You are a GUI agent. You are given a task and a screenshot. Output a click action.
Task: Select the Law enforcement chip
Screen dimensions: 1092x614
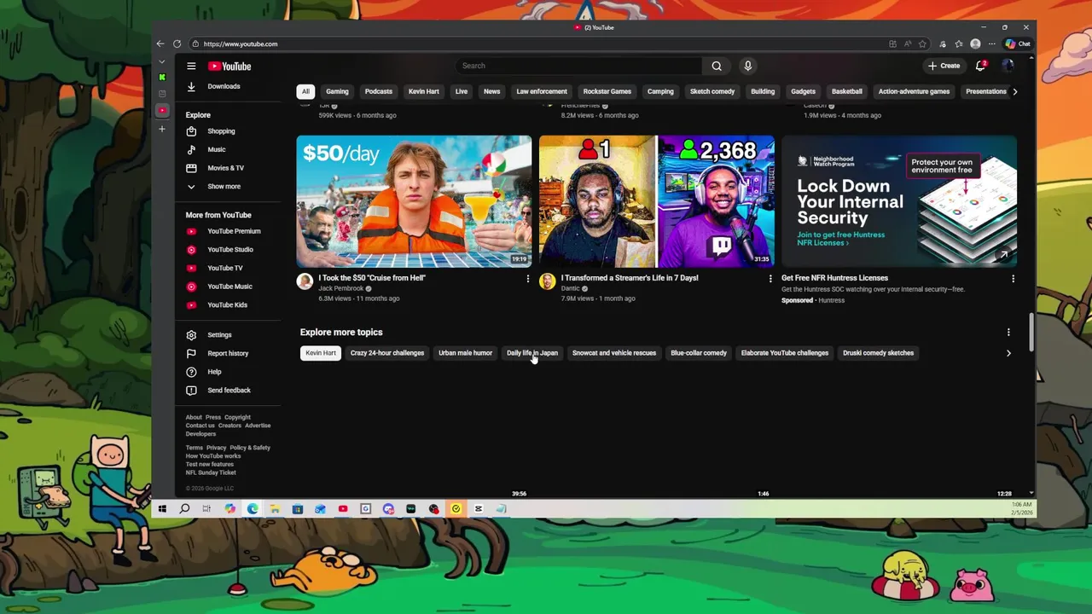click(542, 91)
